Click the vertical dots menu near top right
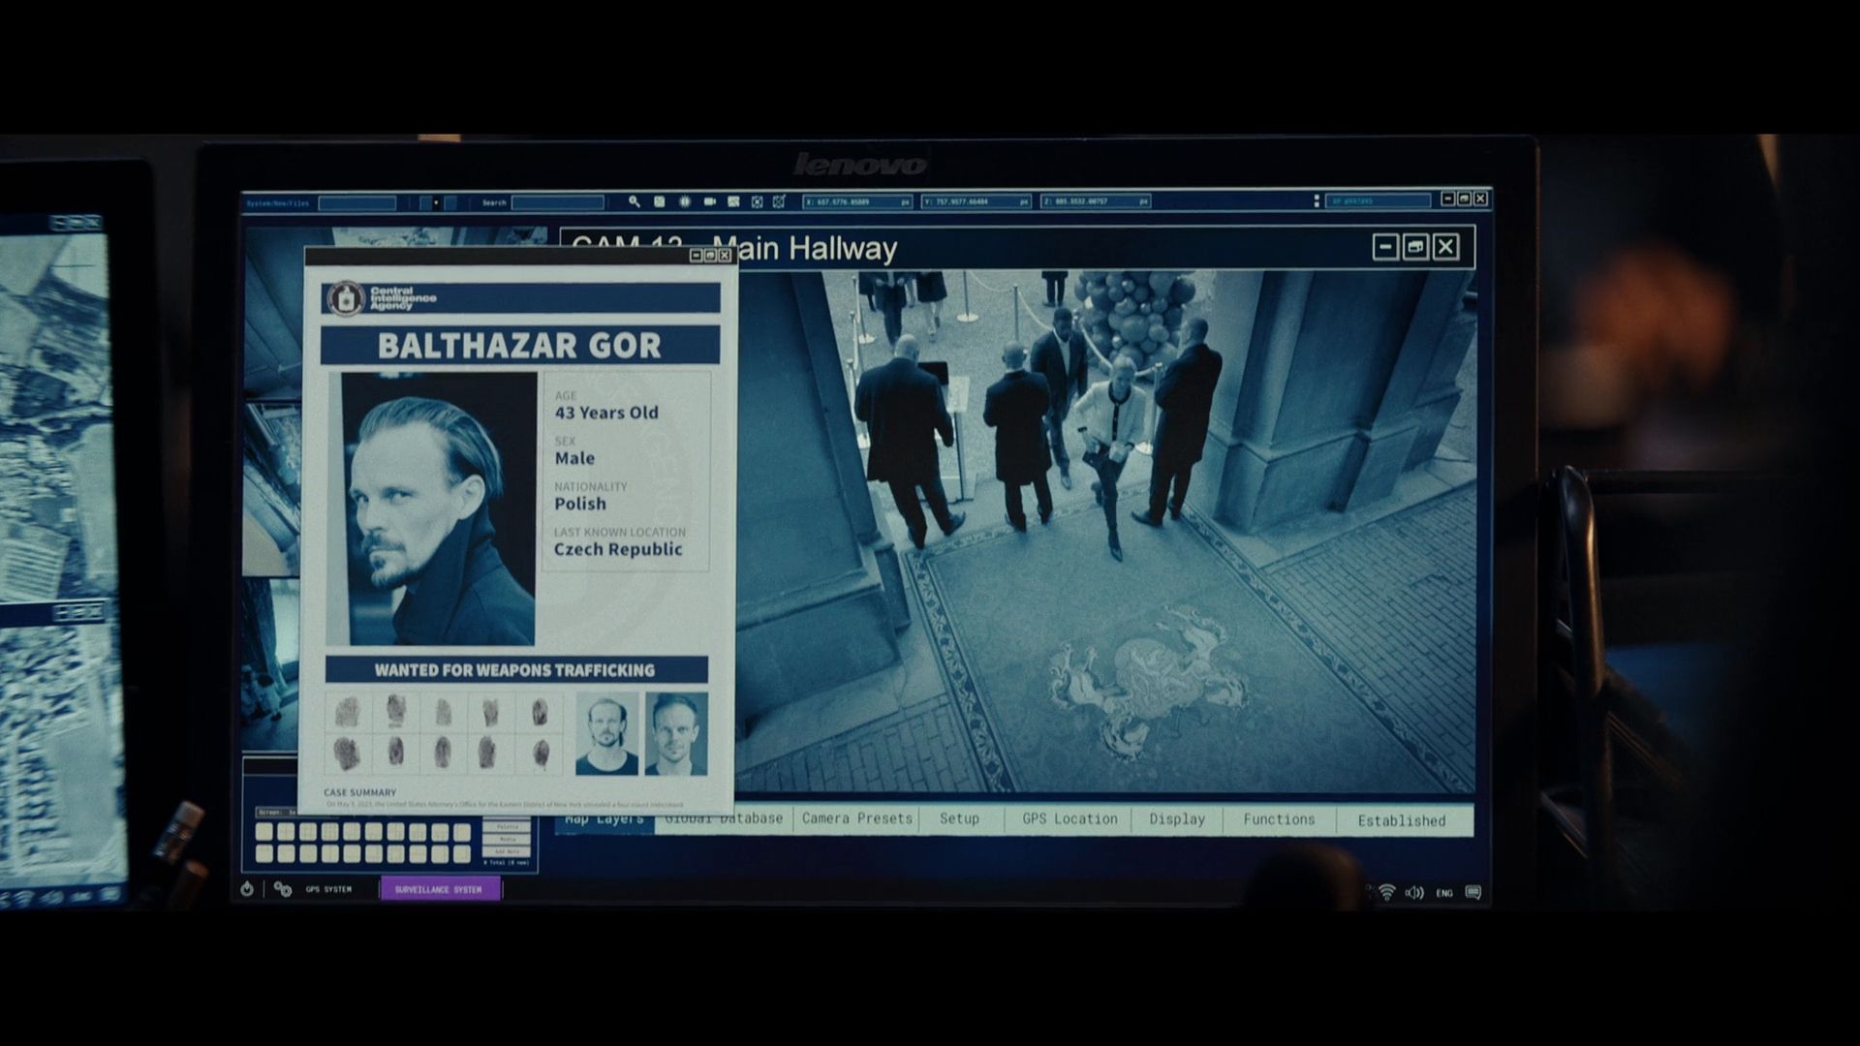Screen dimensions: 1860x1046 coord(1316,200)
